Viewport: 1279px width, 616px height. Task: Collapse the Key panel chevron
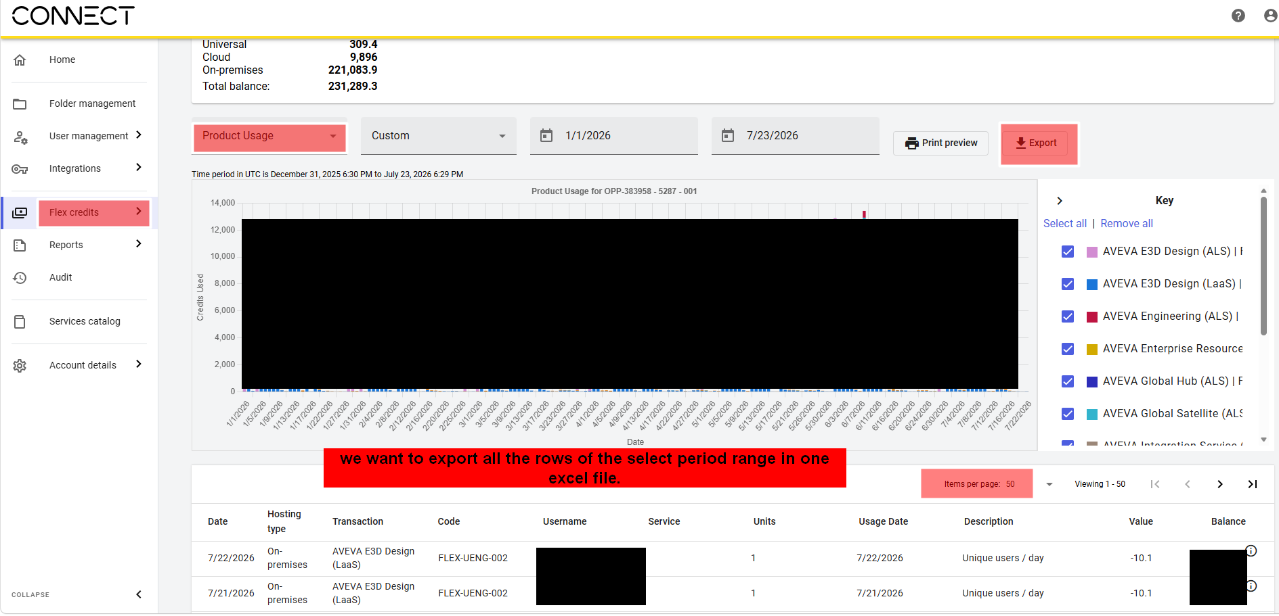point(1060,201)
